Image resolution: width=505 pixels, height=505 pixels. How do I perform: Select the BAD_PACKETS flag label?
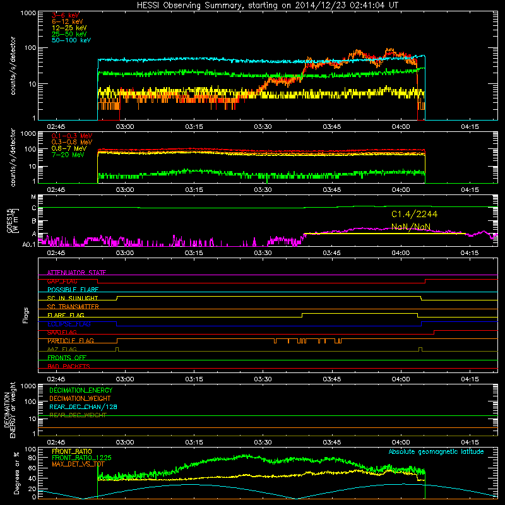[x=69, y=367]
